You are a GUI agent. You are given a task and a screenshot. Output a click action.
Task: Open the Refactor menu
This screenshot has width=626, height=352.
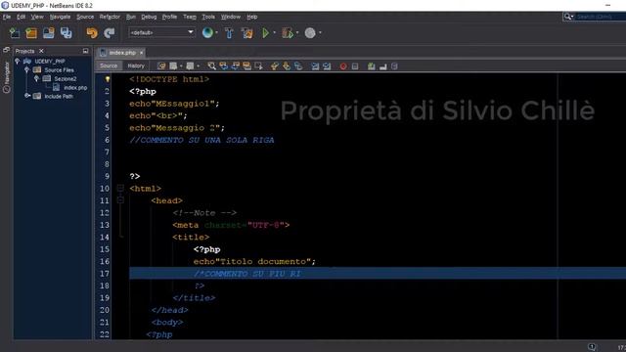tap(110, 17)
